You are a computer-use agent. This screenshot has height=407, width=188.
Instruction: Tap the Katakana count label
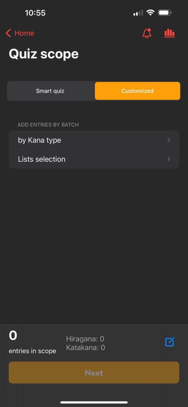pos(86,348)
